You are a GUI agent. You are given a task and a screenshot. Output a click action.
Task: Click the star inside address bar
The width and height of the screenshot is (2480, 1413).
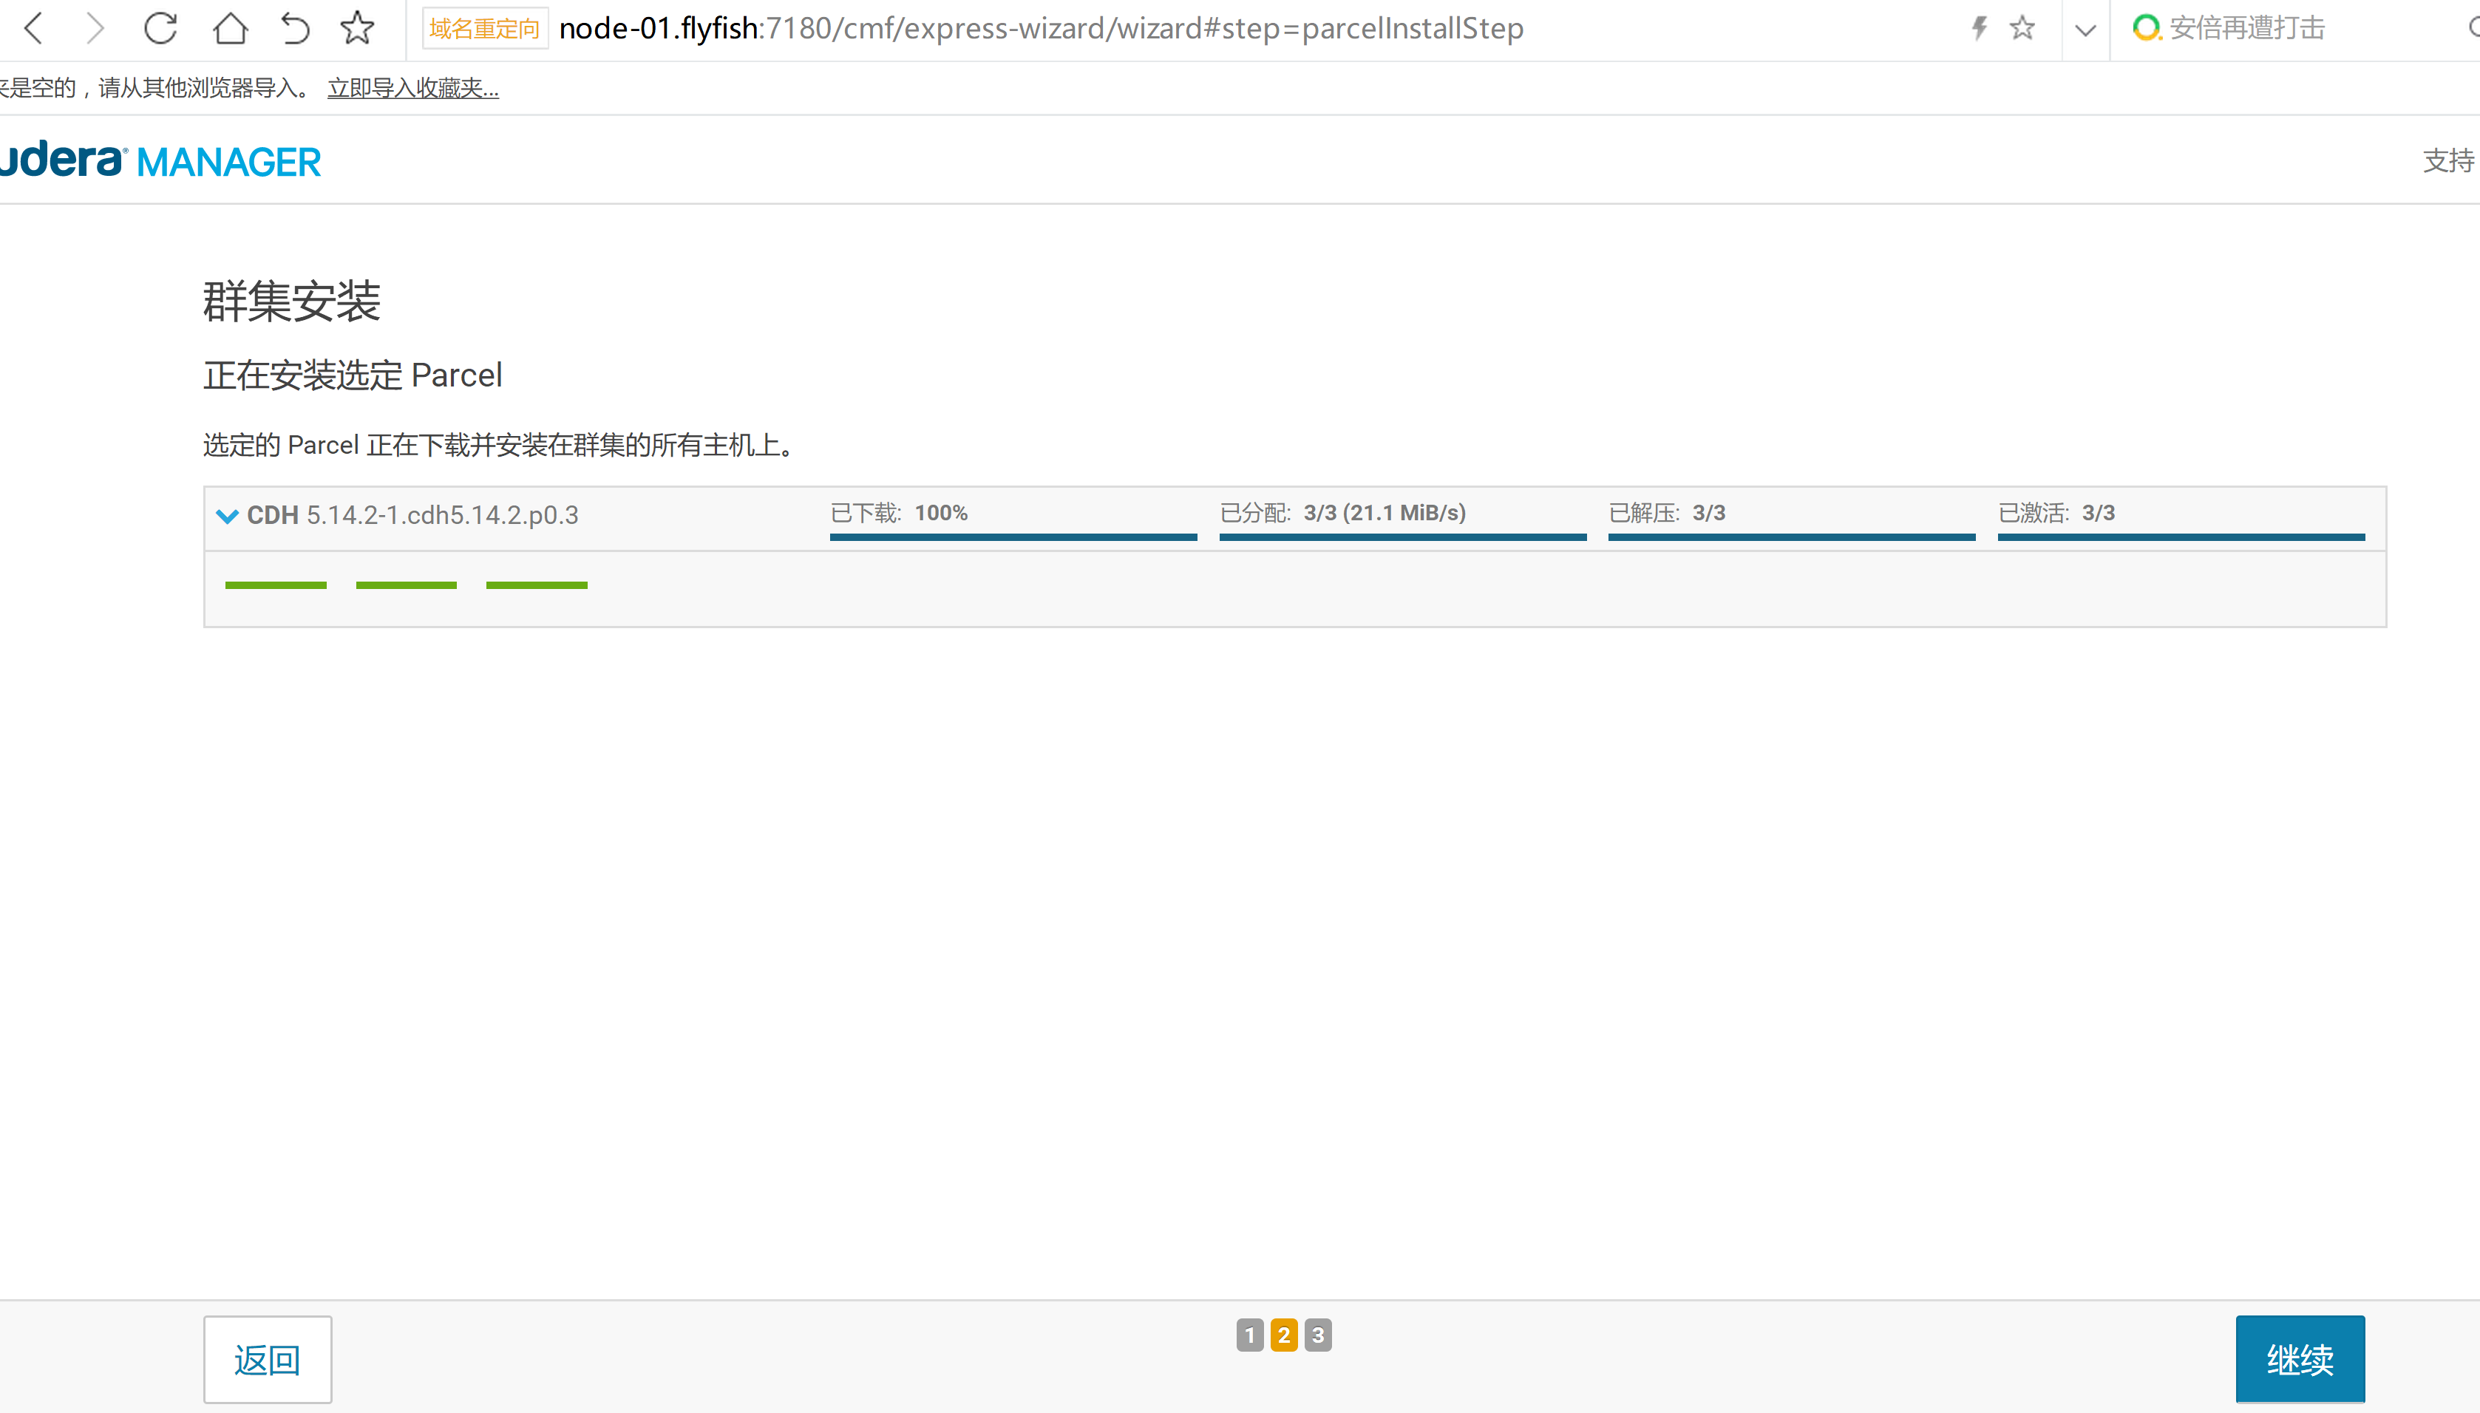[x=2023, y=28]
